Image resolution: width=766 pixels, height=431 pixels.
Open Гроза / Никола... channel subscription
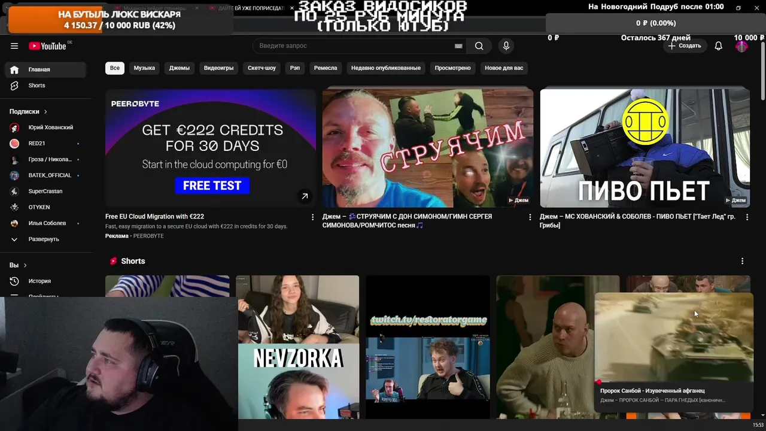click(x=45, y=159)
